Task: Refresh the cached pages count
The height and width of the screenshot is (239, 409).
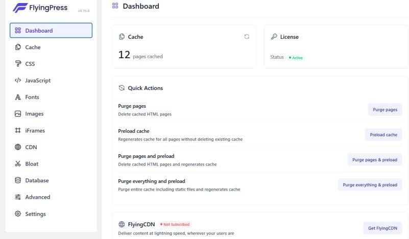Action: pos(247,37)
